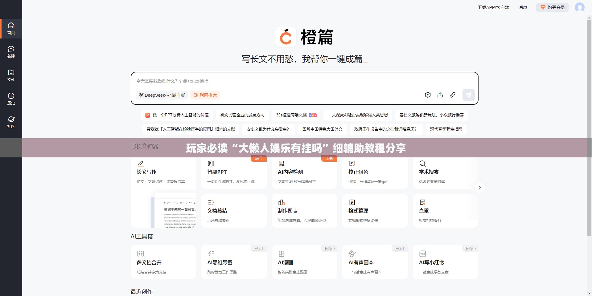
Task: Select prompt 30s速通高难文档
Action: pyautogui.click(x=296, y=115)
